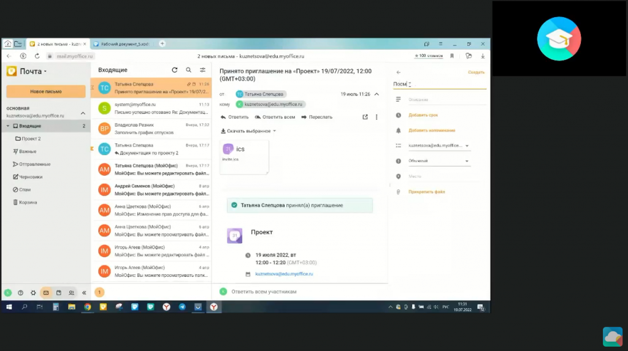The height and width of the screenshot is (351, 628).
Task: Open Windows Start menu
Action: pyautogui.click(x=9, y=307)
